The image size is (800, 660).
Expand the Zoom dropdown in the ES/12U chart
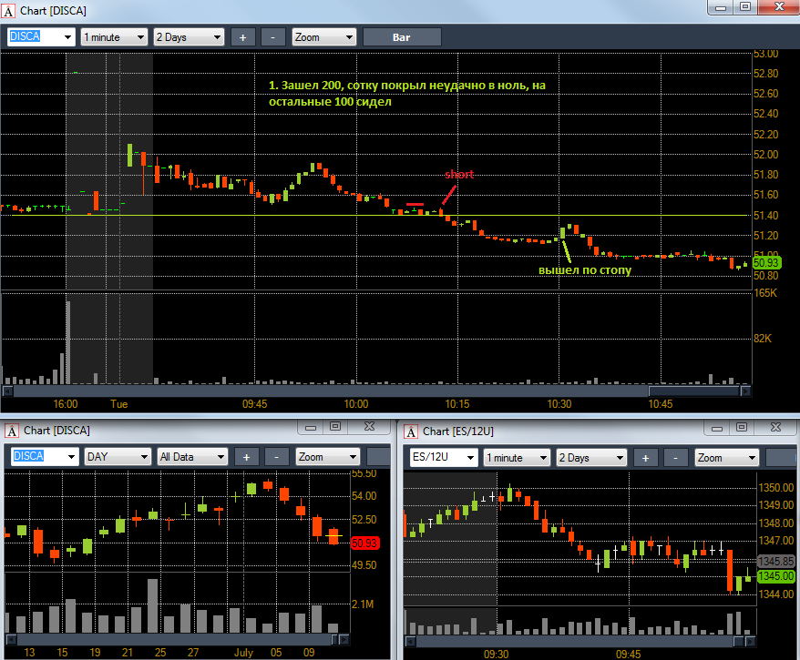726,457
